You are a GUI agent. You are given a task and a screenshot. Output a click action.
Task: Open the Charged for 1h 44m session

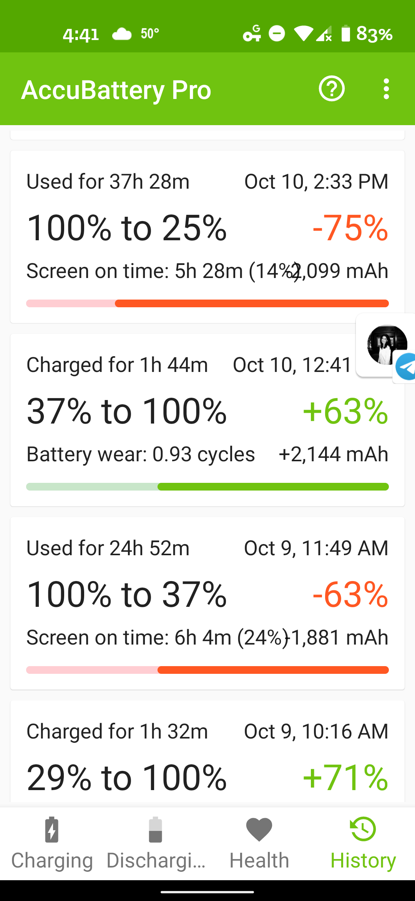tap(207, 420)
